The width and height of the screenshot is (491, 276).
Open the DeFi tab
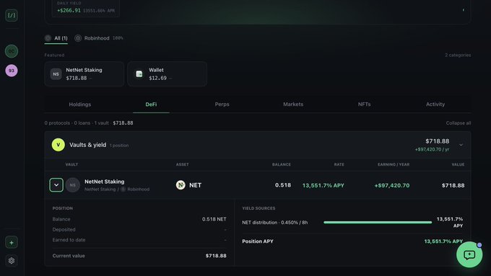click(151, 104)
